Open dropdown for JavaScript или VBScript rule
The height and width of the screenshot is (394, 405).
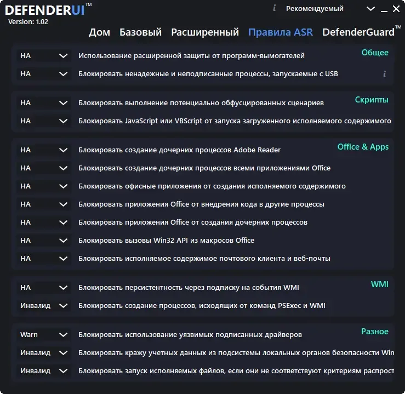[44, 121]
